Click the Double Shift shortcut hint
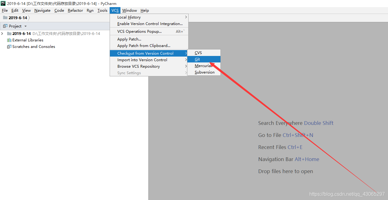The image size is (388, 200). click(x=319, y=123)
